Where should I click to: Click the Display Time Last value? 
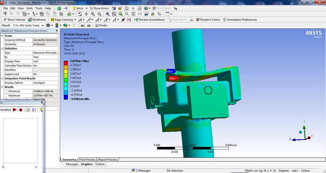pyautogui.click(x=45, y=62)
